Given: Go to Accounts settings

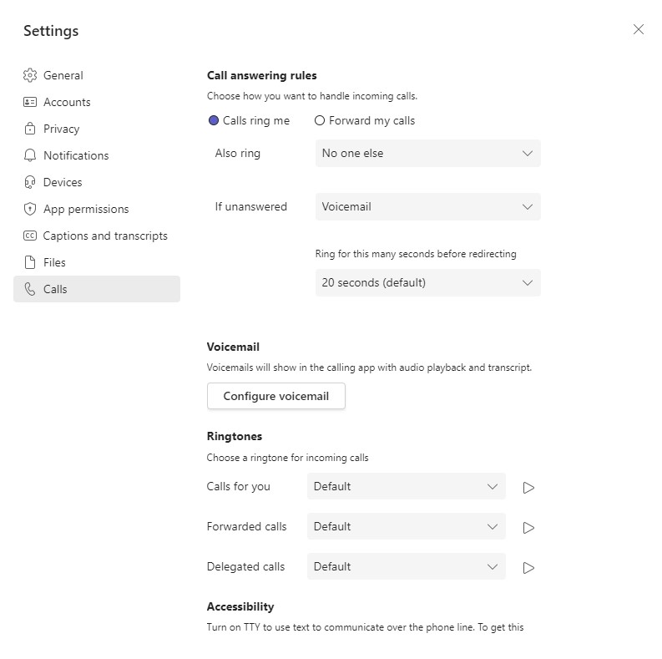Looking at the screenshot, I should coord(97,102).
